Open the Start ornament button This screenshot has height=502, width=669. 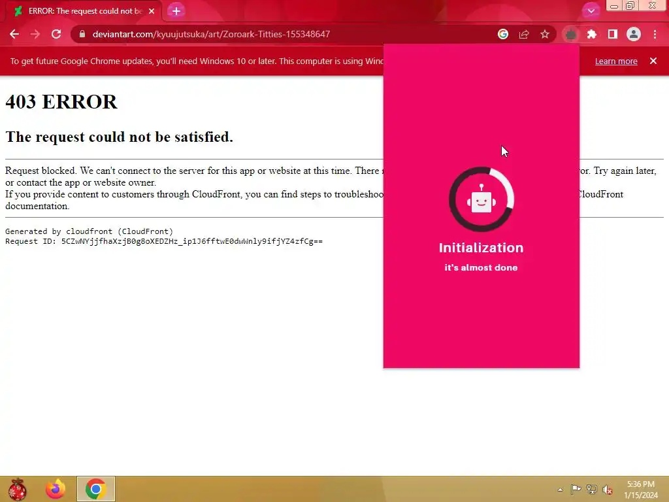[x=18, y=489]
